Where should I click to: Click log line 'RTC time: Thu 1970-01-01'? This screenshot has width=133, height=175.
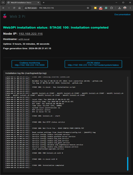[x=34, y=104]
